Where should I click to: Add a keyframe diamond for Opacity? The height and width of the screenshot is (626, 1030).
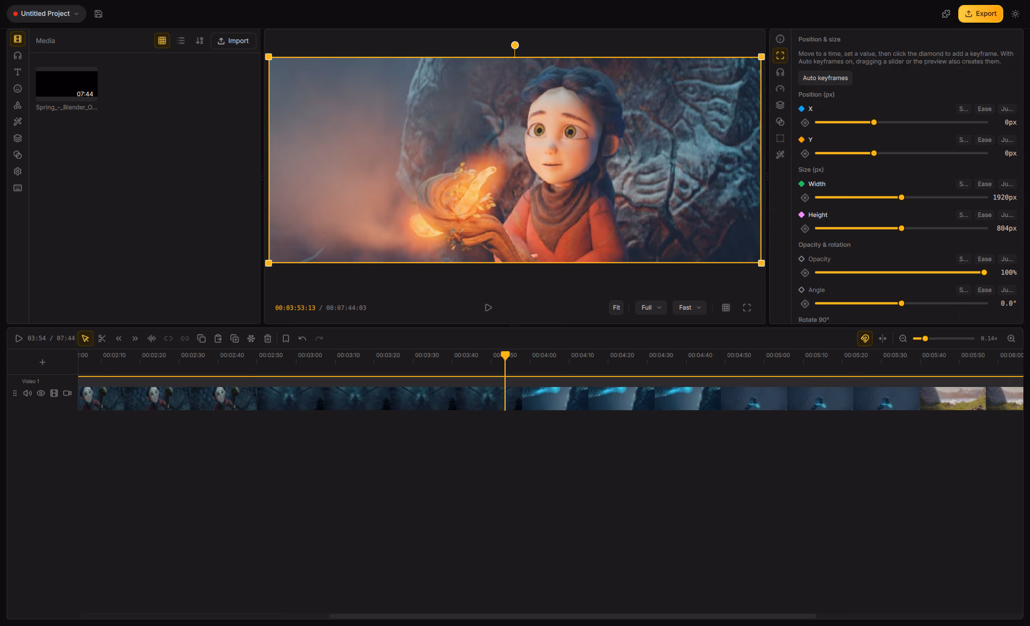pyautogui.click(x=805, y=273)
